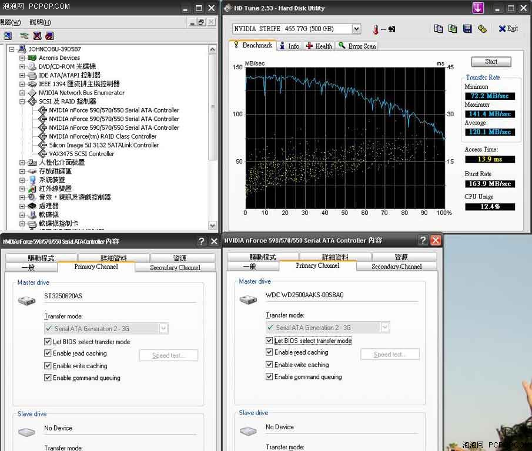Click NVIDIA Network Bus Enumerator icon
Screen dimensions: 532x451
32,93
